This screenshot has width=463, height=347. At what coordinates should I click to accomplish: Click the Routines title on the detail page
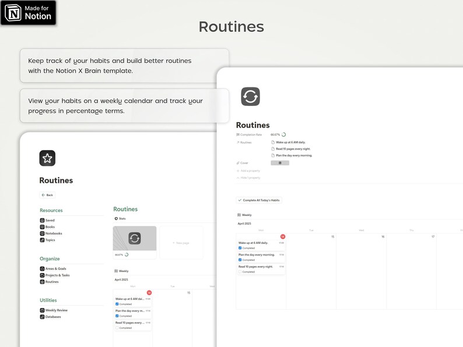(252, 125)
